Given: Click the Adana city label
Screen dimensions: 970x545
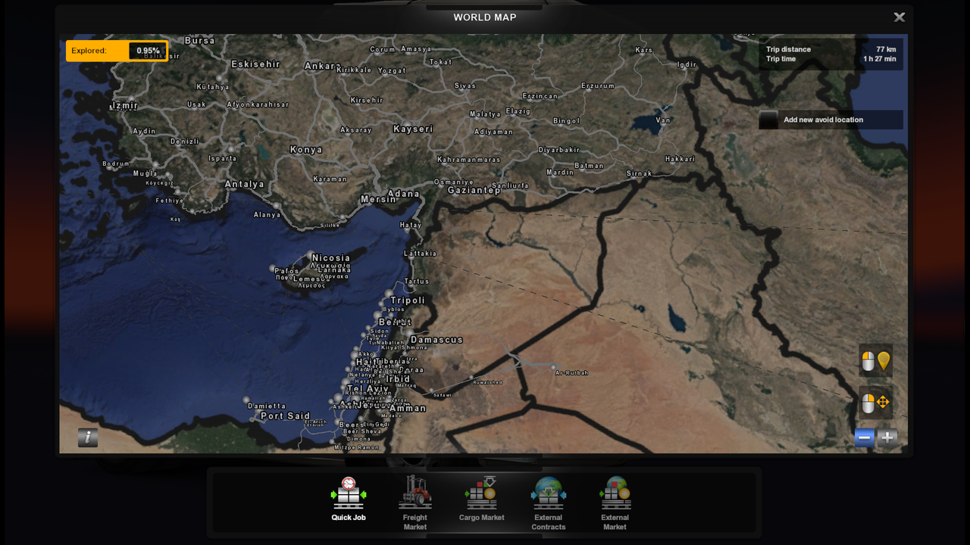Looking at the screenshot, I should 403,194.
